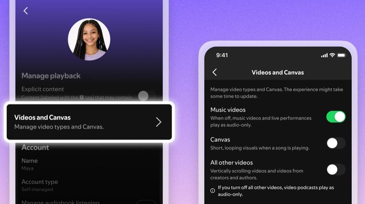
Task: Tap the Music videos label
Action: click(x=228, y=110)
